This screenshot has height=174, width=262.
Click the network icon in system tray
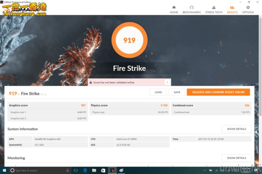(x=216, y=170)
